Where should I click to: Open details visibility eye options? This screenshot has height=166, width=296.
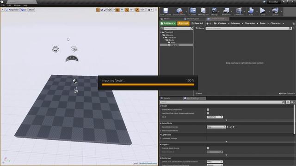coord(292,102)
